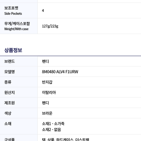Click the side pockets value 4
The width and height of the screenshot is (141, 141).
point(43,11)
